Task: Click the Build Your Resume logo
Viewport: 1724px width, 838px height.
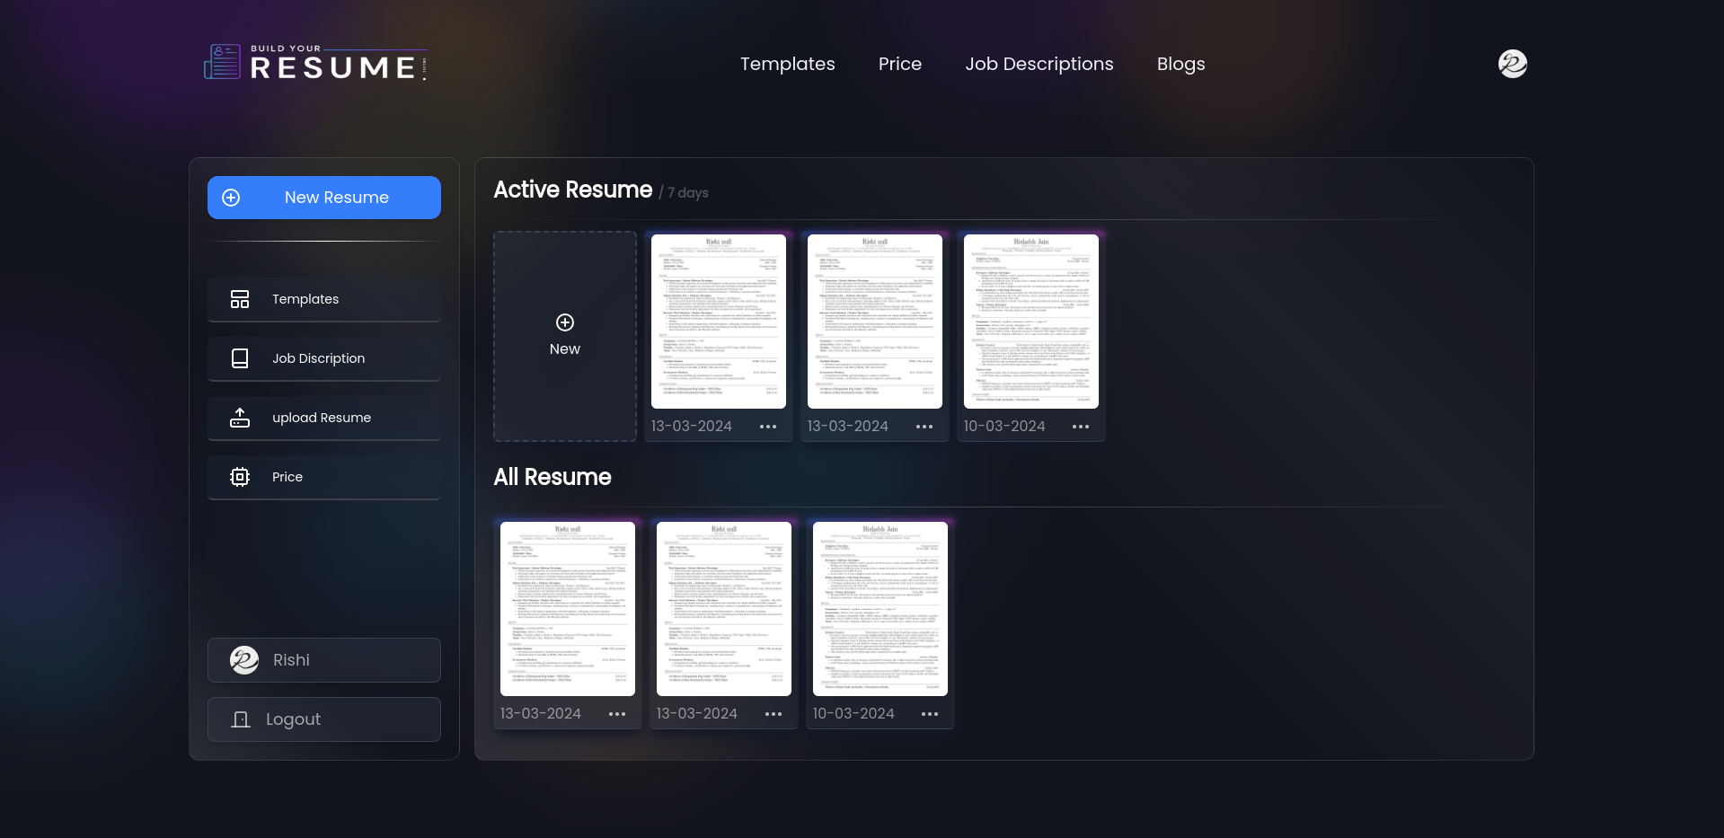Action: (315, 63)
